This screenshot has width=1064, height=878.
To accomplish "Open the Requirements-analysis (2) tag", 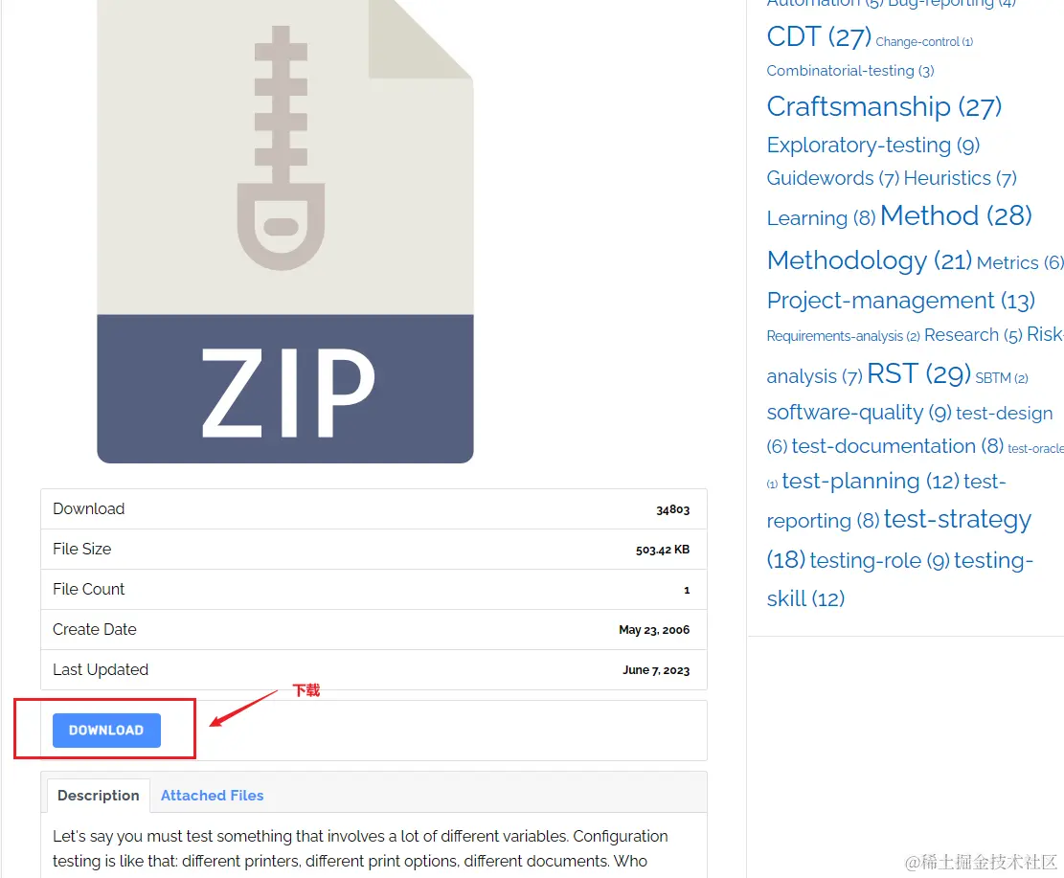I will pyautogui.click(x=843, y=336).
